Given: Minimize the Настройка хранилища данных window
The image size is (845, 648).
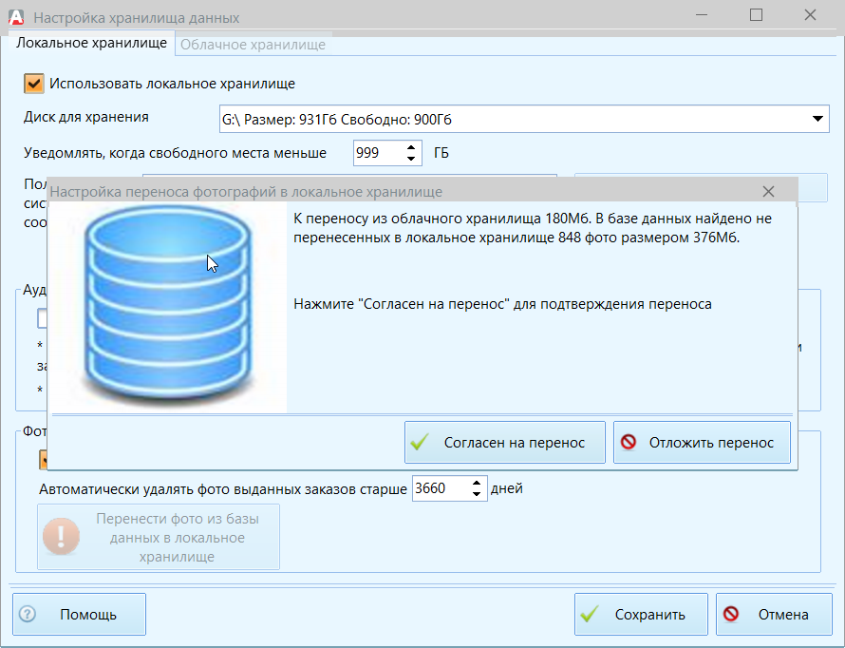Looking at the screenshot, I should coord(702,15).
